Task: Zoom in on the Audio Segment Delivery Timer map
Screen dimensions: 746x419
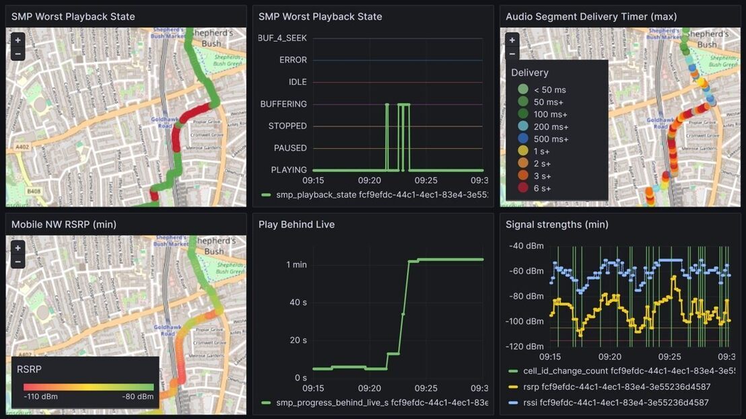Action: pyautogui.click(x=512, y=40)
